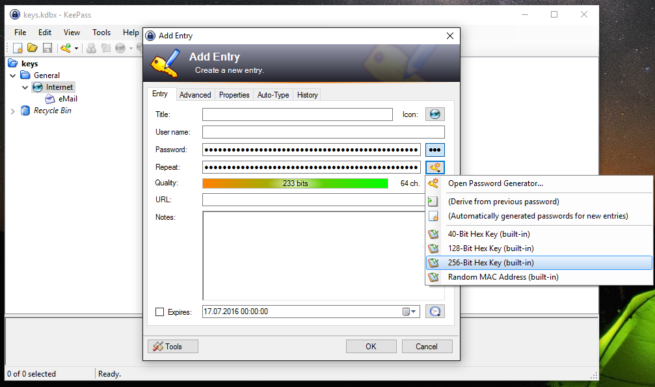Enable the Expires checkbox
Screen dimensions: 655x387
click(x=160, y=312)
